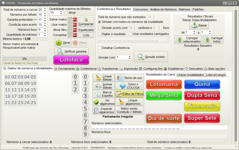
Task: Click the 0% progress bar
Action: [x=25, y=59]
